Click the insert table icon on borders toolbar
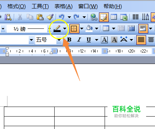Screen dimensions: 155x129 [106, 28]
